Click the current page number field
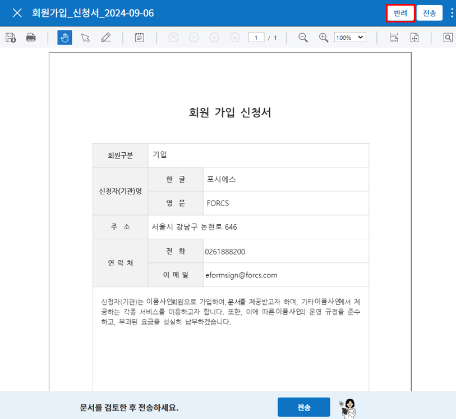 coord(256,38)
